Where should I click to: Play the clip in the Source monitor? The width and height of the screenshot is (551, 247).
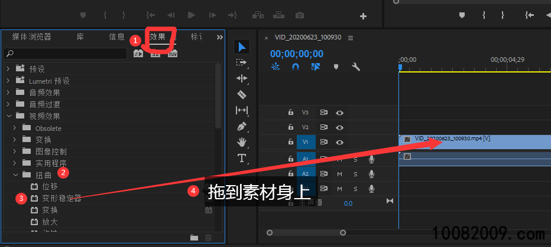coord(191,15)
